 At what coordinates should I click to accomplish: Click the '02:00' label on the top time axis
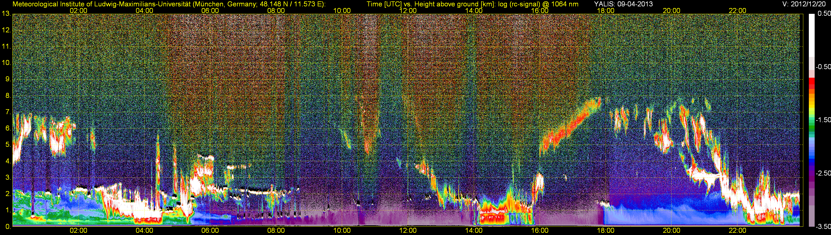(x=78, y=11)
